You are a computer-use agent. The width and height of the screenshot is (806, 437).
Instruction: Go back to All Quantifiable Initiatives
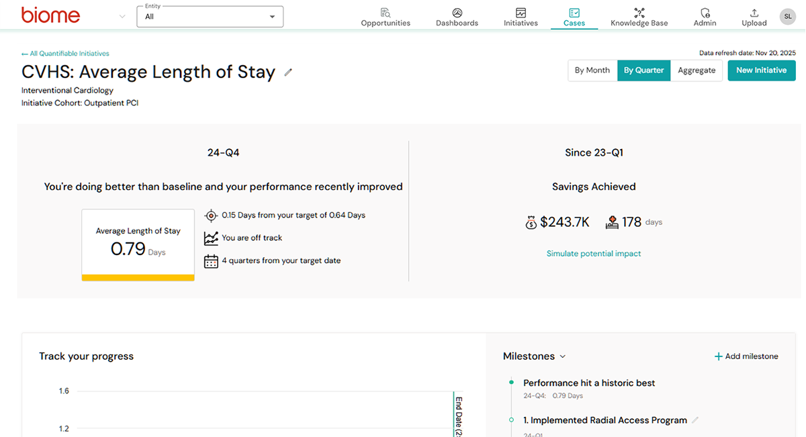tap(65, 54)
